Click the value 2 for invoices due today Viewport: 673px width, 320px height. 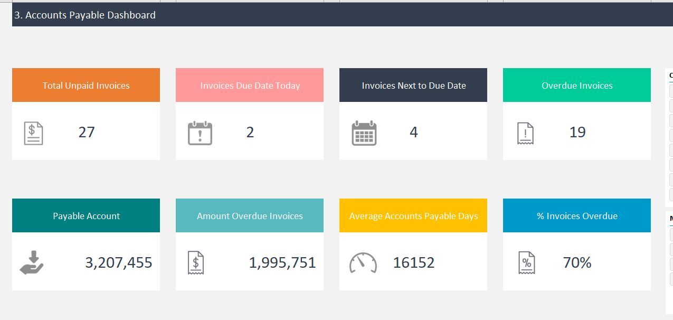click(x=250, y=132)
